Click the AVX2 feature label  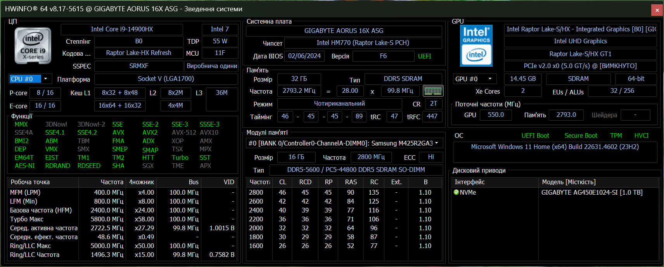[x=150, y=132]
